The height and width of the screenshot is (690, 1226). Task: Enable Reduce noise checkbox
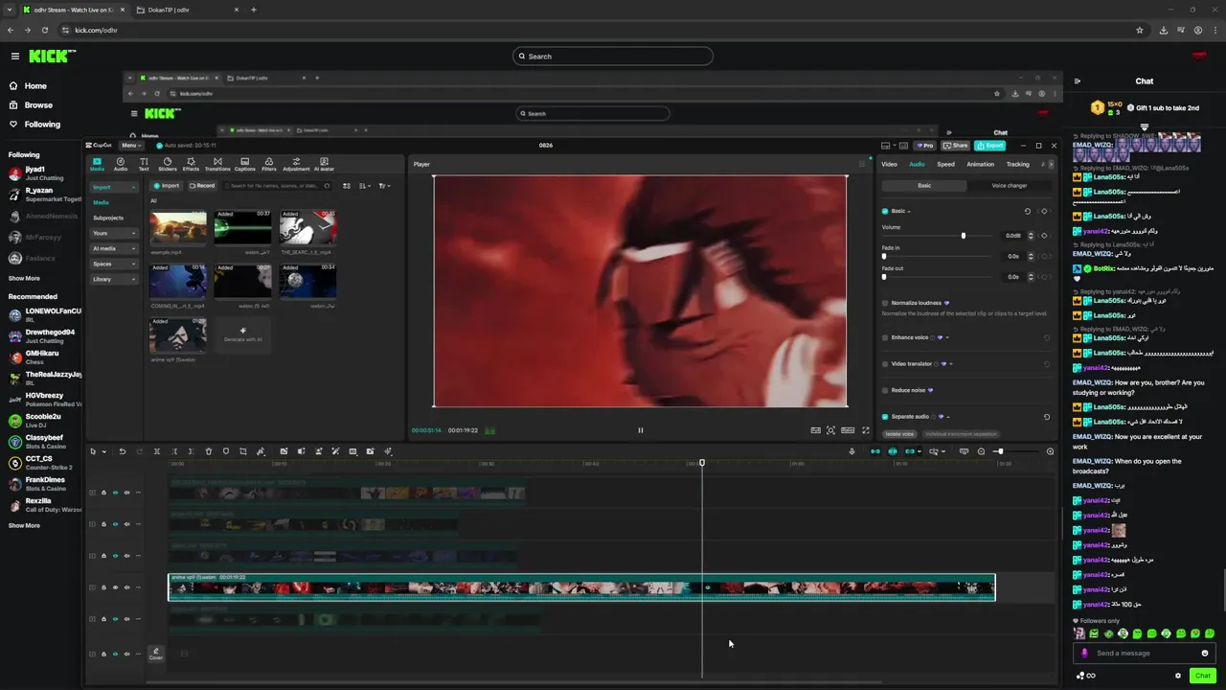click(885, 390)
